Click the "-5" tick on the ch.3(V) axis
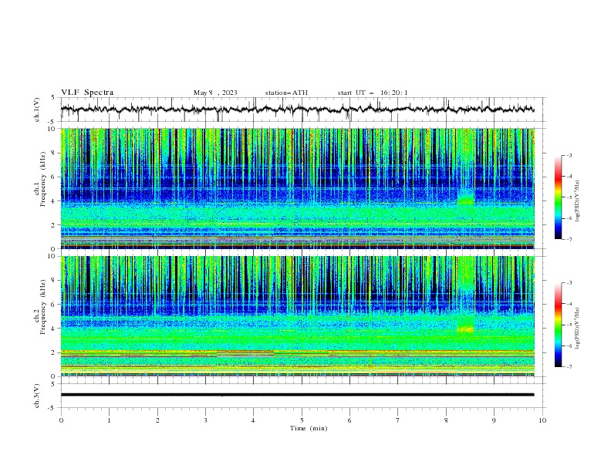 pos(52,408)
